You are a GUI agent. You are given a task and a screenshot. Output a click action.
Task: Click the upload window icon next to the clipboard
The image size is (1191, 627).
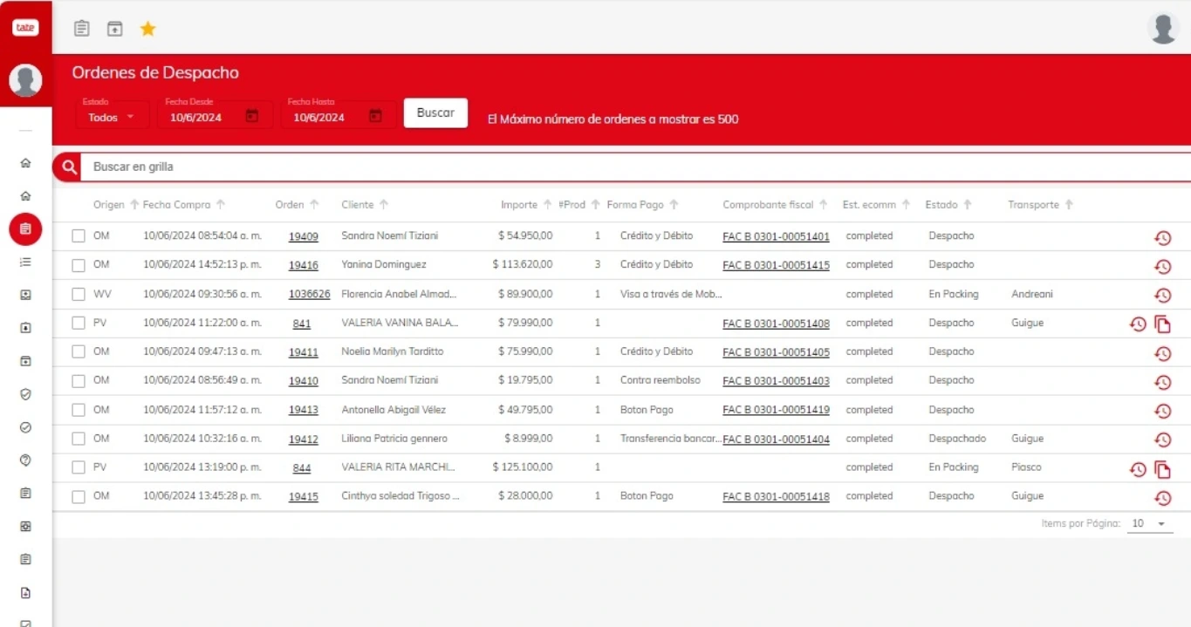[x=114, y=28]
